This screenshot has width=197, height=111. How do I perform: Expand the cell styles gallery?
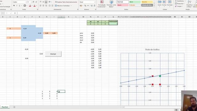click(154, 6)
